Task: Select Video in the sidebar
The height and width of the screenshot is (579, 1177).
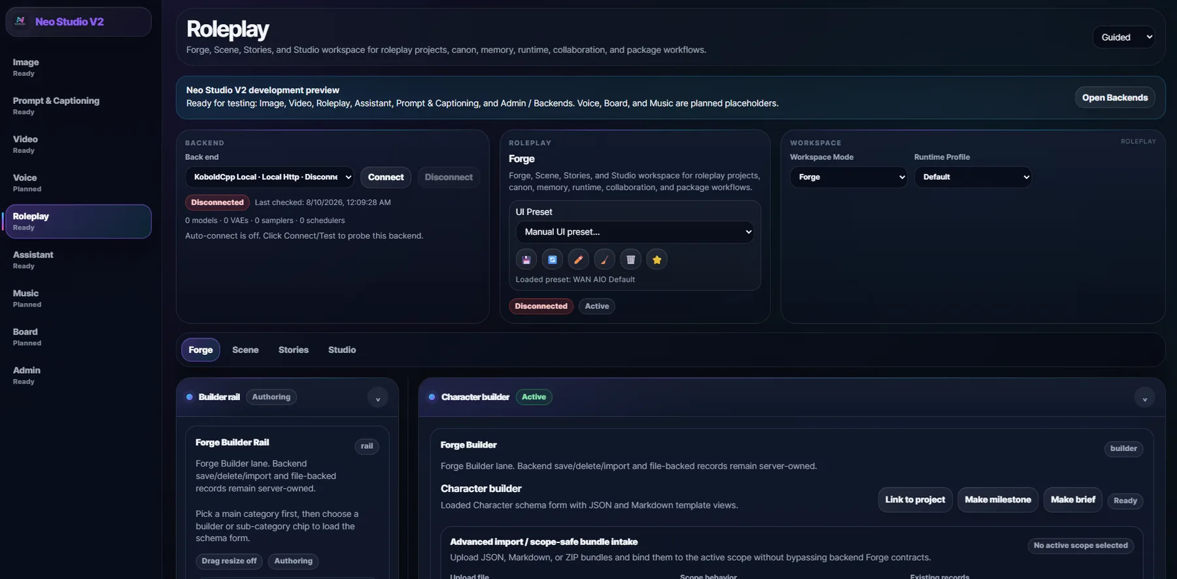Action: tap(78, 144)
